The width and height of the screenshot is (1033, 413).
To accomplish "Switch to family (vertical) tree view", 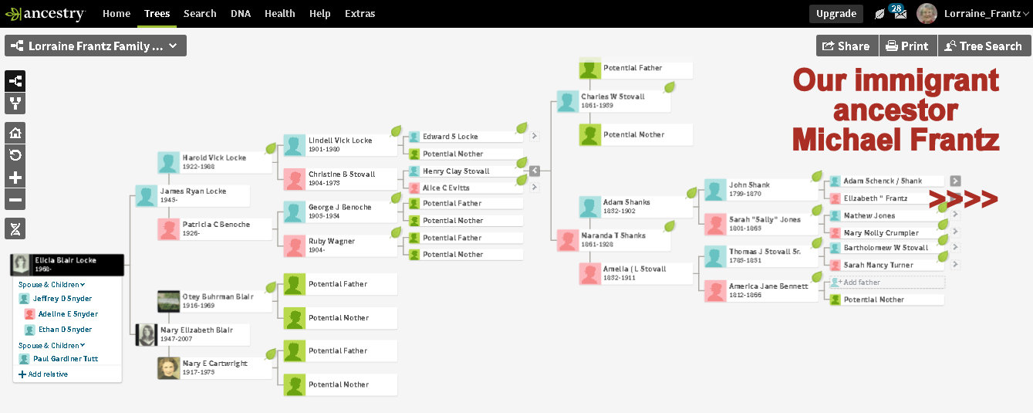I will pyautogui.click(x=15, y=103).
